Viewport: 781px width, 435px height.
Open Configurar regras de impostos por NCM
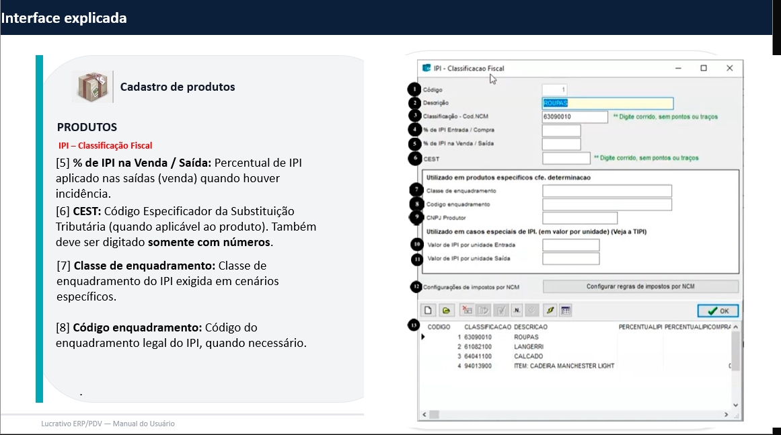[640, 286]
